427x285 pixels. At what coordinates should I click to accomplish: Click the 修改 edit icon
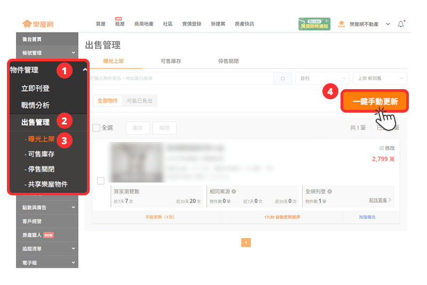382,148
